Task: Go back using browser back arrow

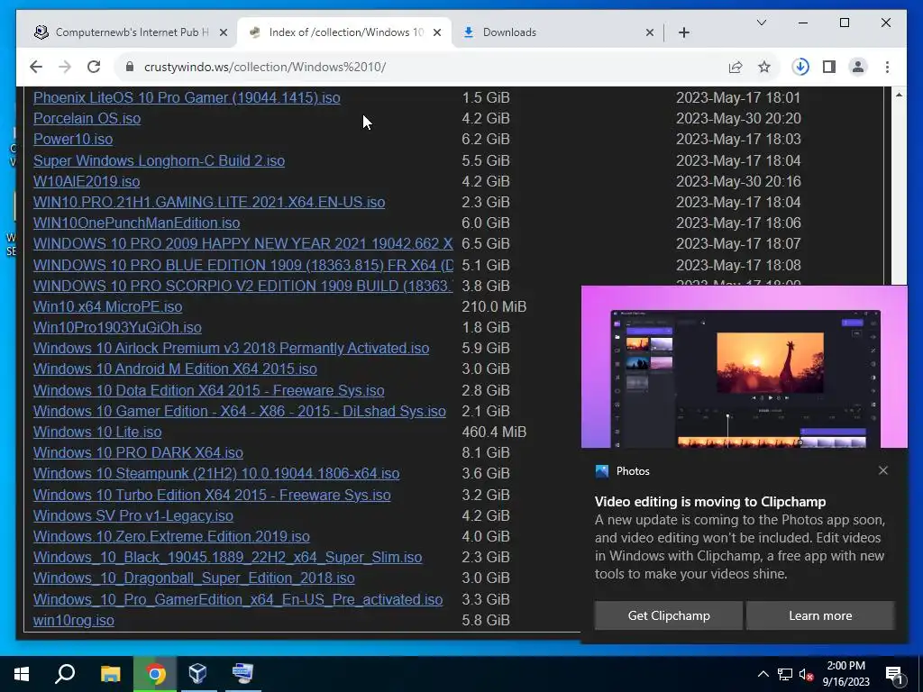Action: coord(36,67)
